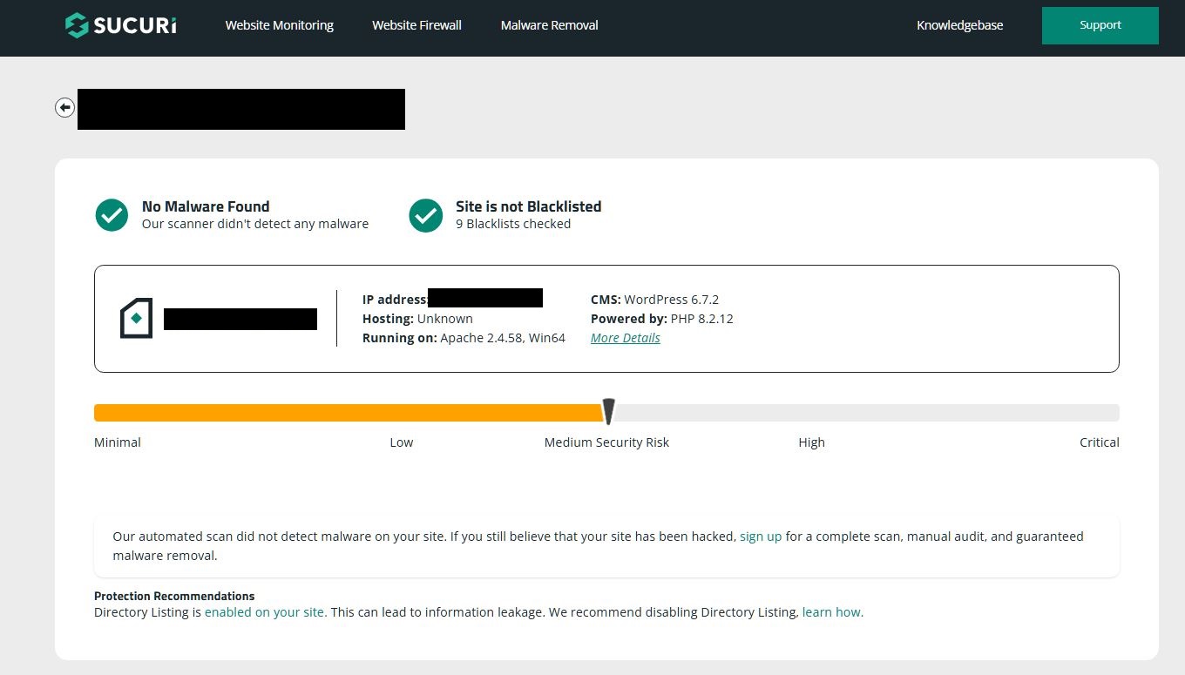1185x675 pixels.
Task: Click the Sucuri logo
Action: 120,25
